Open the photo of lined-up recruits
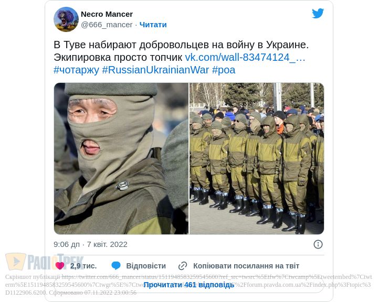Image resolution: width=378 pixels, height=302 pixels. click(x=257, y=158)
